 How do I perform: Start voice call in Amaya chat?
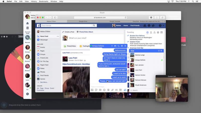[x=119, y=46]
